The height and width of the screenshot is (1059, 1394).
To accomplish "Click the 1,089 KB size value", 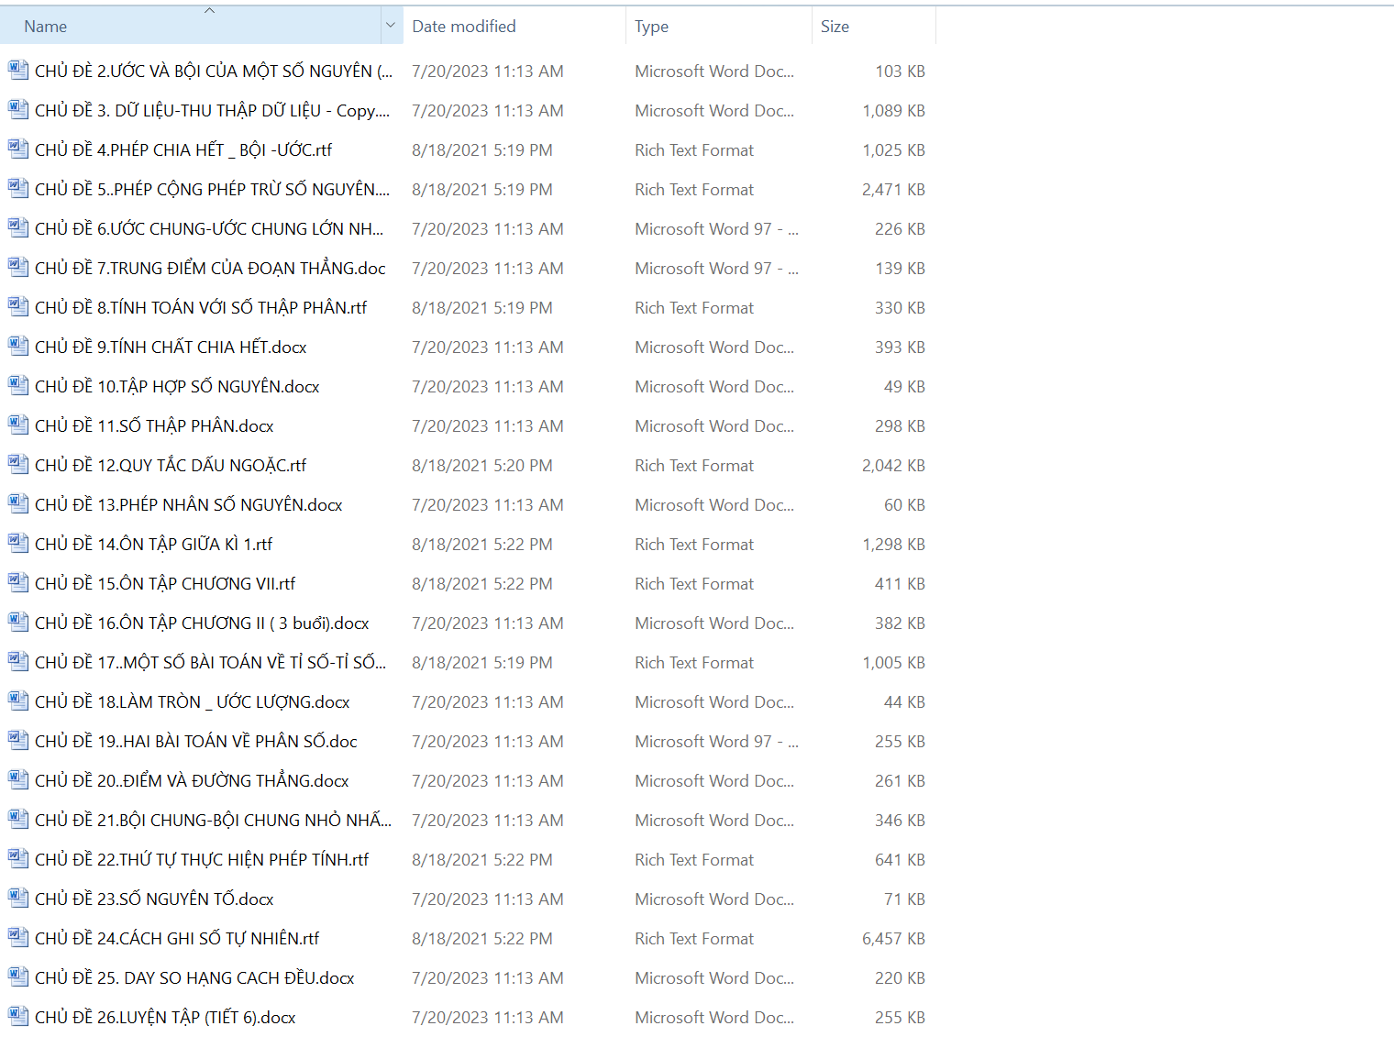I will click(893, 110).
